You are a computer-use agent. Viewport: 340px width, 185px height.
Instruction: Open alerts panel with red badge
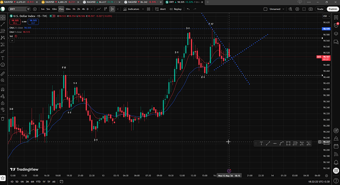pyautogui.click(x=336, y=25)
